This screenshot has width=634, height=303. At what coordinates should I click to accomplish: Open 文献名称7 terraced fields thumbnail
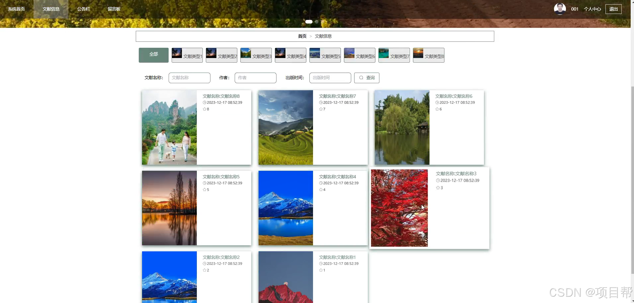pyautogui.click(x=286, y=127)
